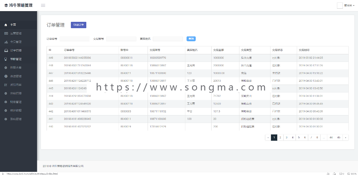Click the ID cell 443
The width and height of the screenshot is (358, 175).
[x=51, y=104]
